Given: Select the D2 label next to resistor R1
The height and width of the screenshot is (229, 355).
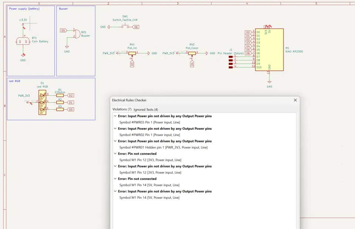Looking at the screenshot, I should tap(71, 96).
